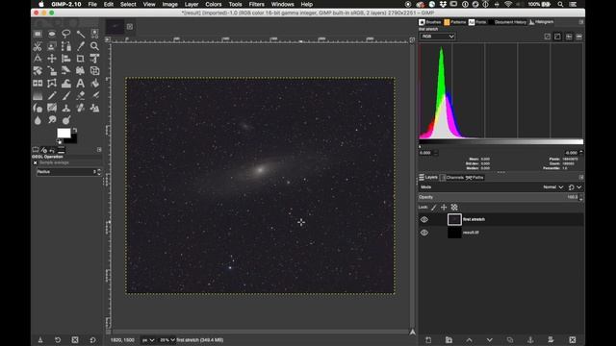Create a new layer group
Image resolution: width=616 pixels, height=346 pixels.
click(449, 339)
